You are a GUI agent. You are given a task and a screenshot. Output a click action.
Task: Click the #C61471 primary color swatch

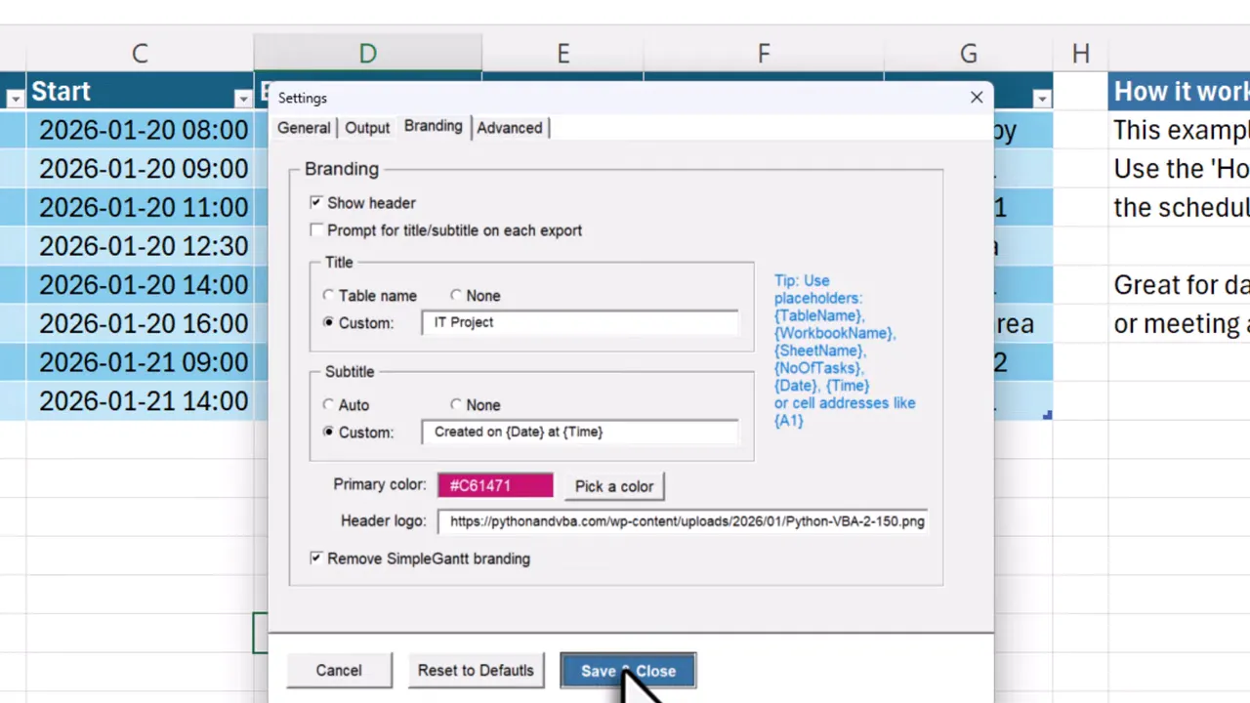tap(495, 485)
